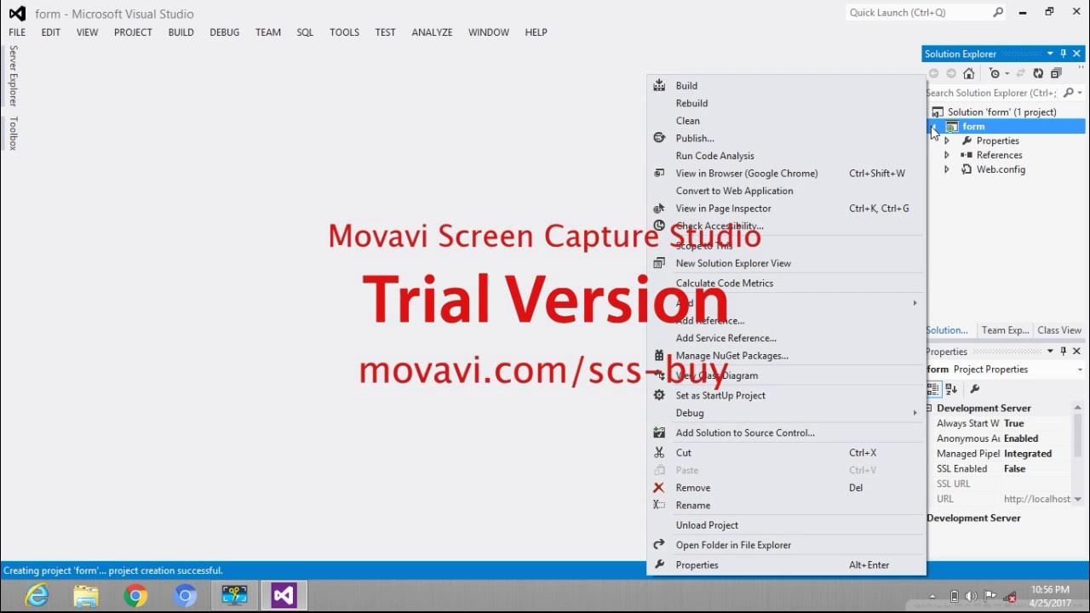The width and height of the screenshot is (1090, 613).
Task: Open File Explorer from taskbar
Action: pyautogui.click(x=86, y=595)
